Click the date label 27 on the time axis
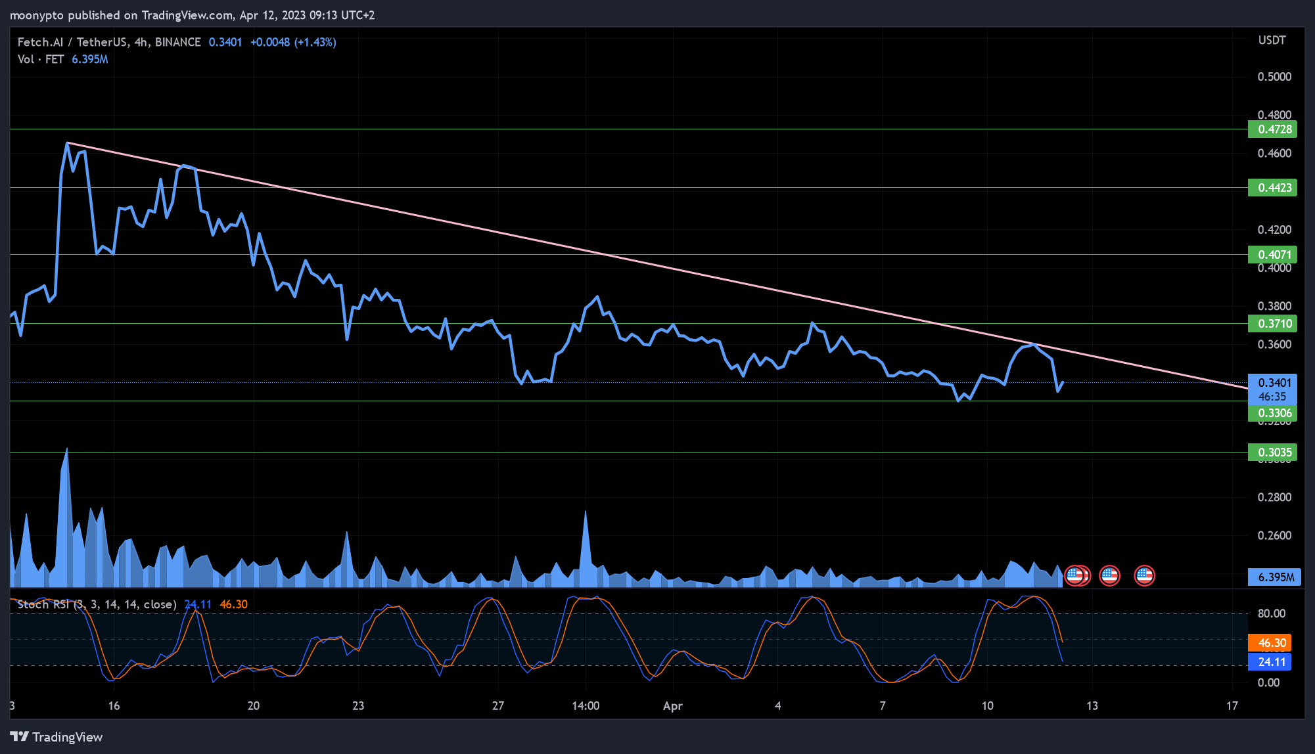The width and height of the screenshot is (1315, 754). point(498,706)
